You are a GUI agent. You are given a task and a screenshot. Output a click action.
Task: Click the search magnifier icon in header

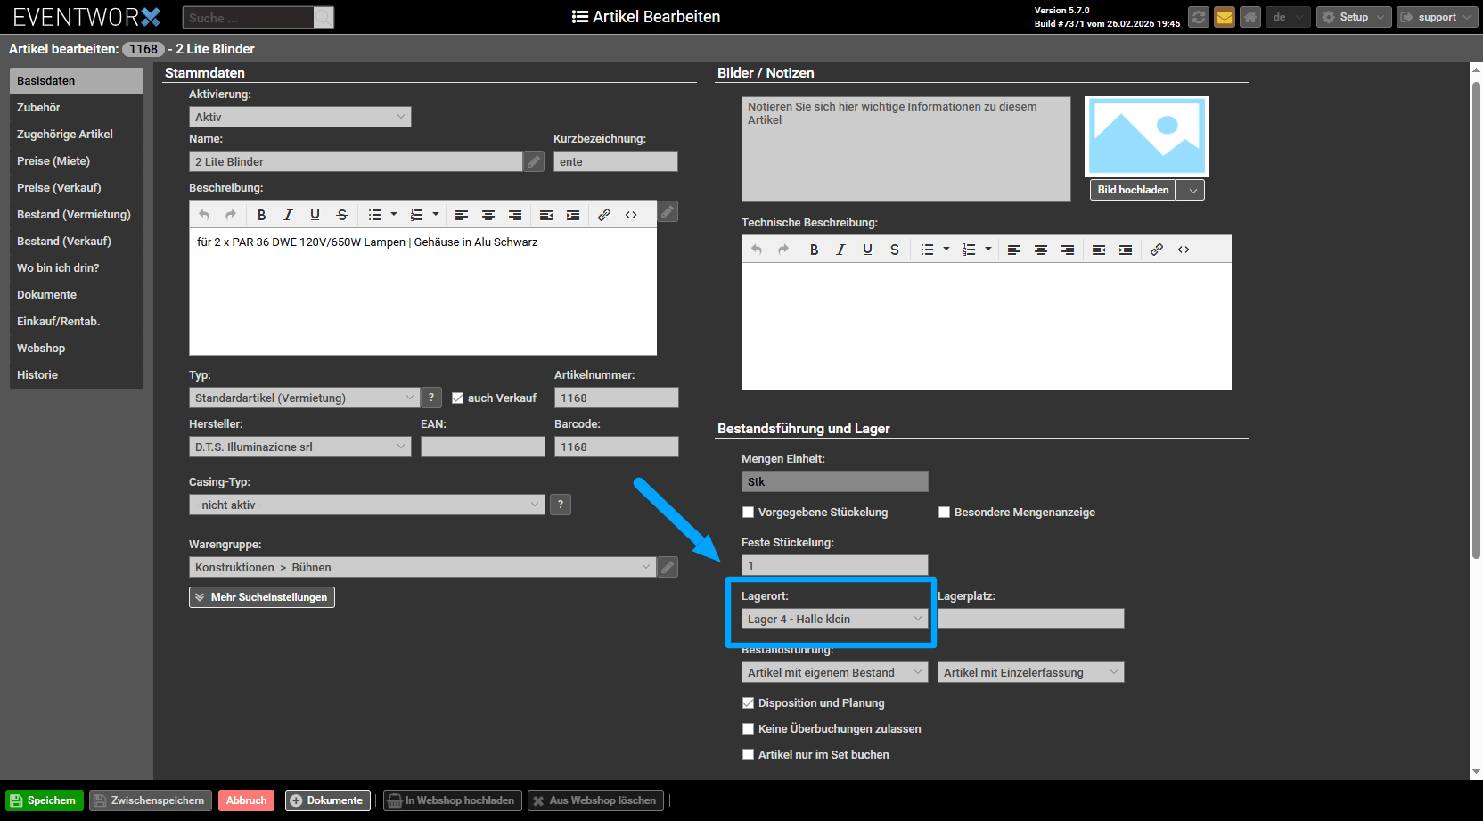click(324, 18)
